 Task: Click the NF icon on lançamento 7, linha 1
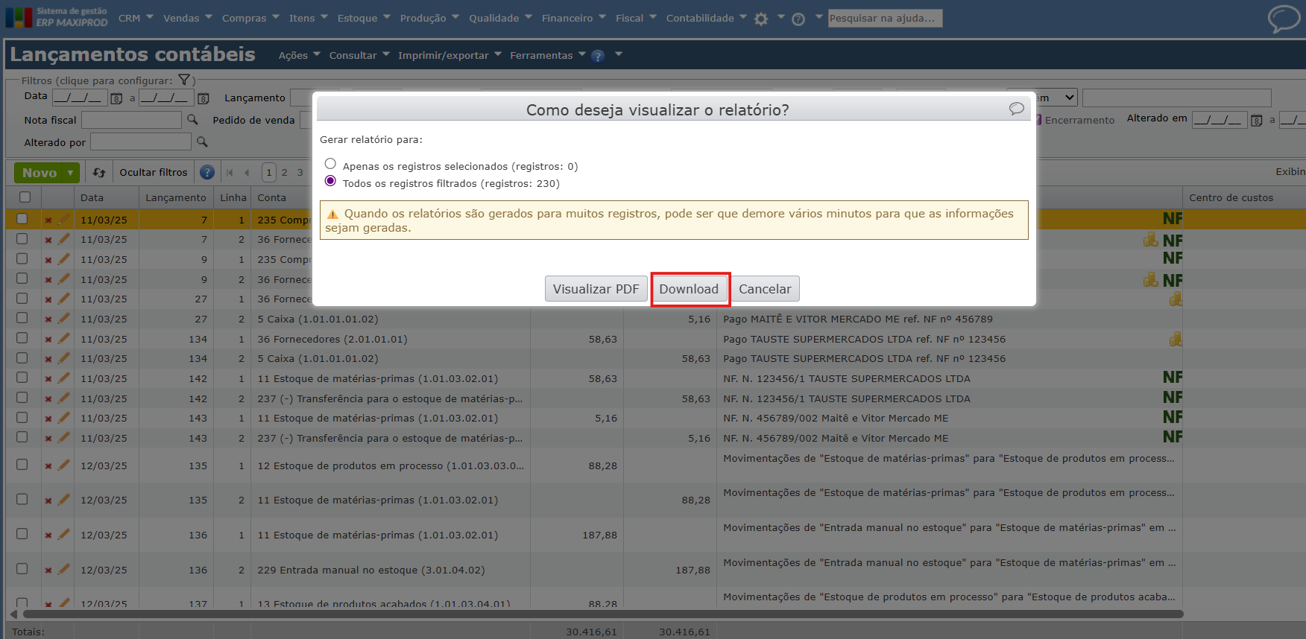pos(1173,219)
